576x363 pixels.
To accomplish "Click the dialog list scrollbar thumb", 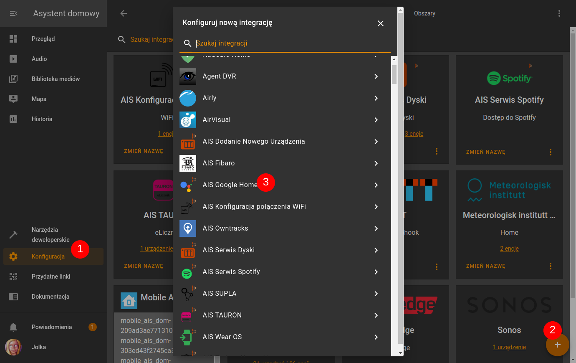I will (x=394, y=74).
